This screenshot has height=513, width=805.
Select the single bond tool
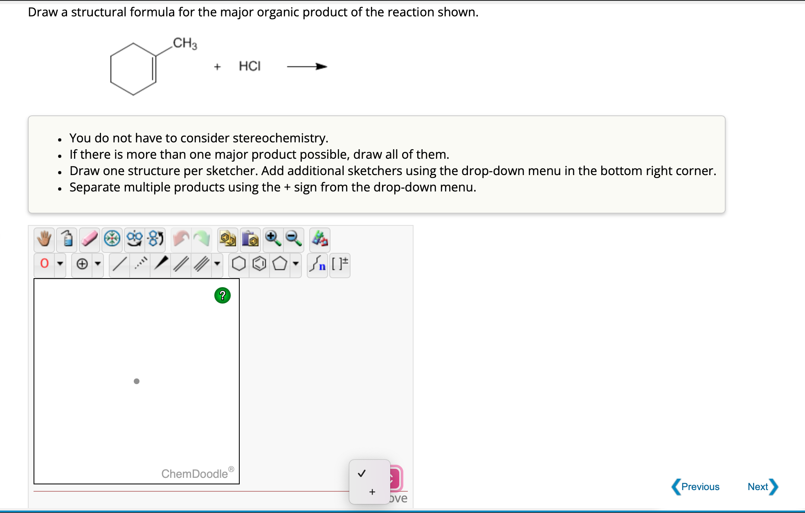pos(119,265)
